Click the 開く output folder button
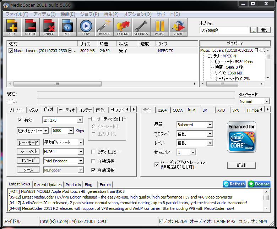 pyautogui.click(x=264, y=30)
